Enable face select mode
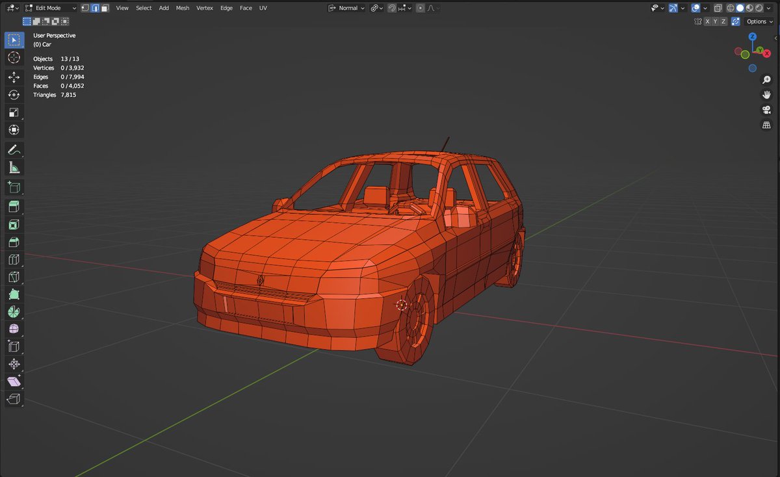Image resolution: width=780 pixels, height=477 pixels. pyautogui.click(x=105, y=8)
